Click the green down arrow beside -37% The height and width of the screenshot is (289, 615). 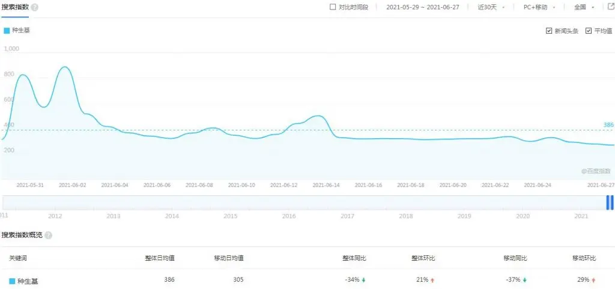525,280
